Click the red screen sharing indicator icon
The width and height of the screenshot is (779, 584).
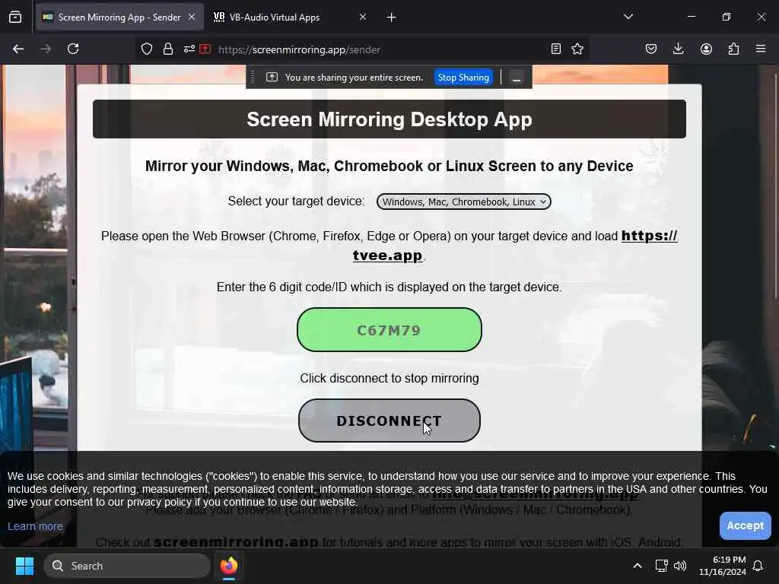coord(205,49)
